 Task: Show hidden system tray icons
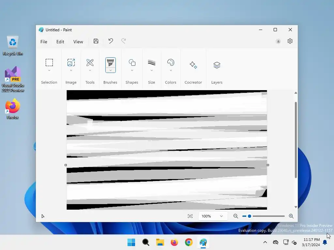[265, 242]
